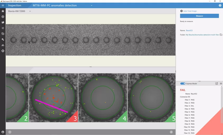223x135 pixels.
Task: Open help question mark icon
Action: pyautogui.click(x=220, y=5)
